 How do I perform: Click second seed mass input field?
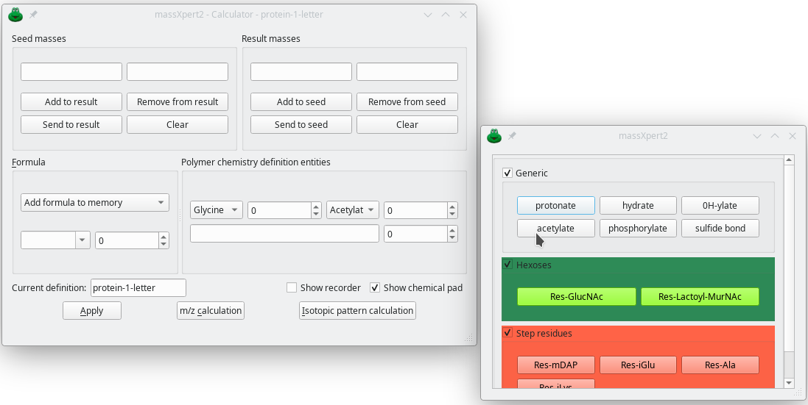178,71
